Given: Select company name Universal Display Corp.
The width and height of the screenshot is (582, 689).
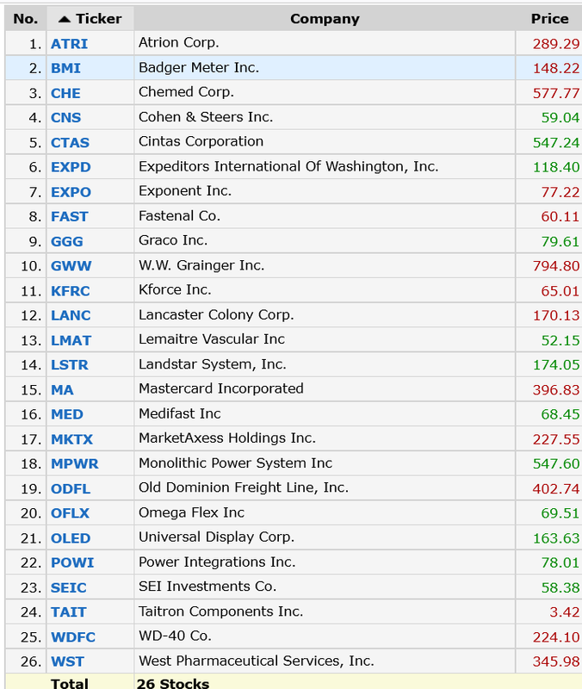Looking at the screenshot, I should click(217, 537).
